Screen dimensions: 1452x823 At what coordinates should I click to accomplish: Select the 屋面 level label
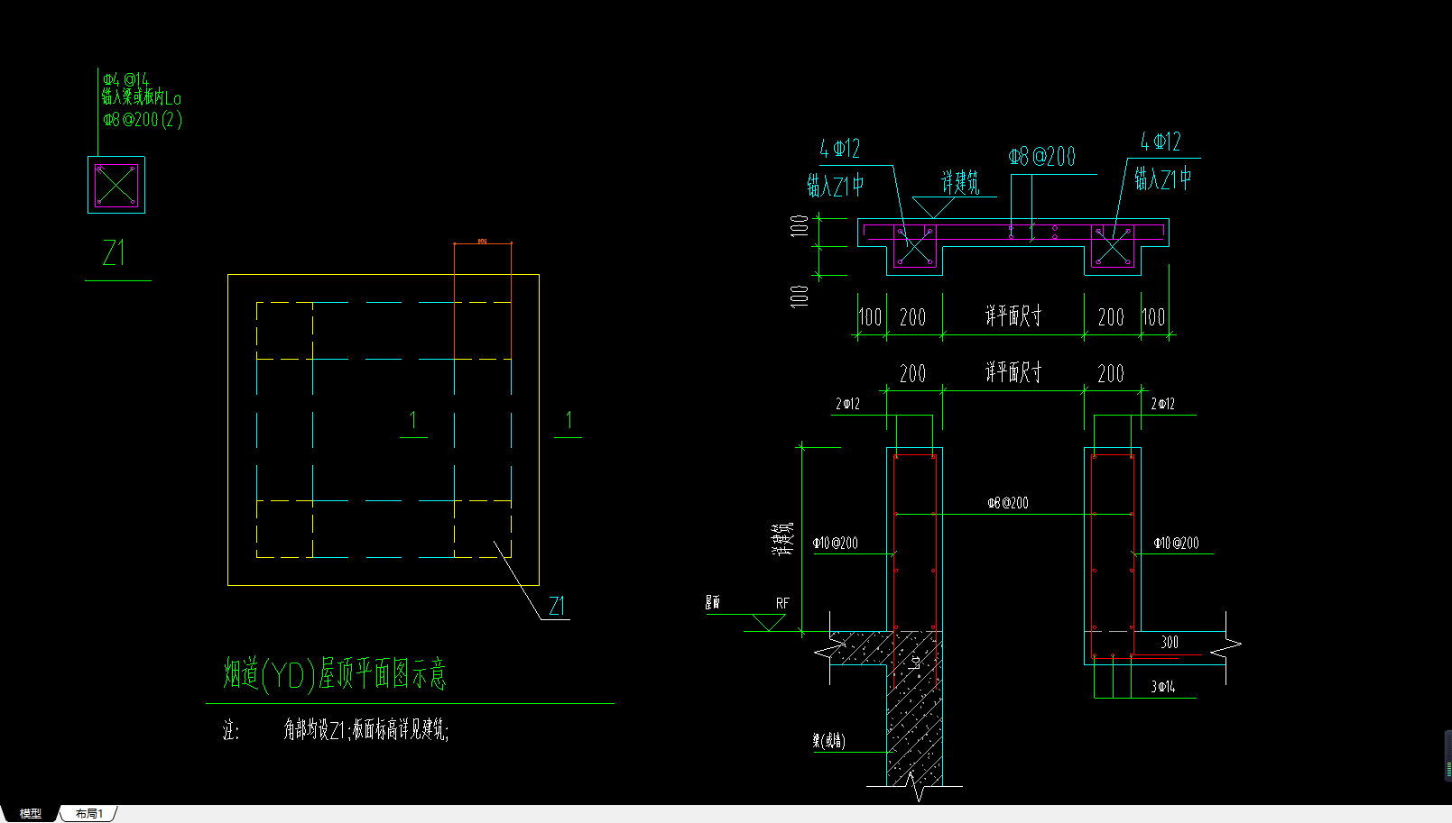[x=713, y=602]
